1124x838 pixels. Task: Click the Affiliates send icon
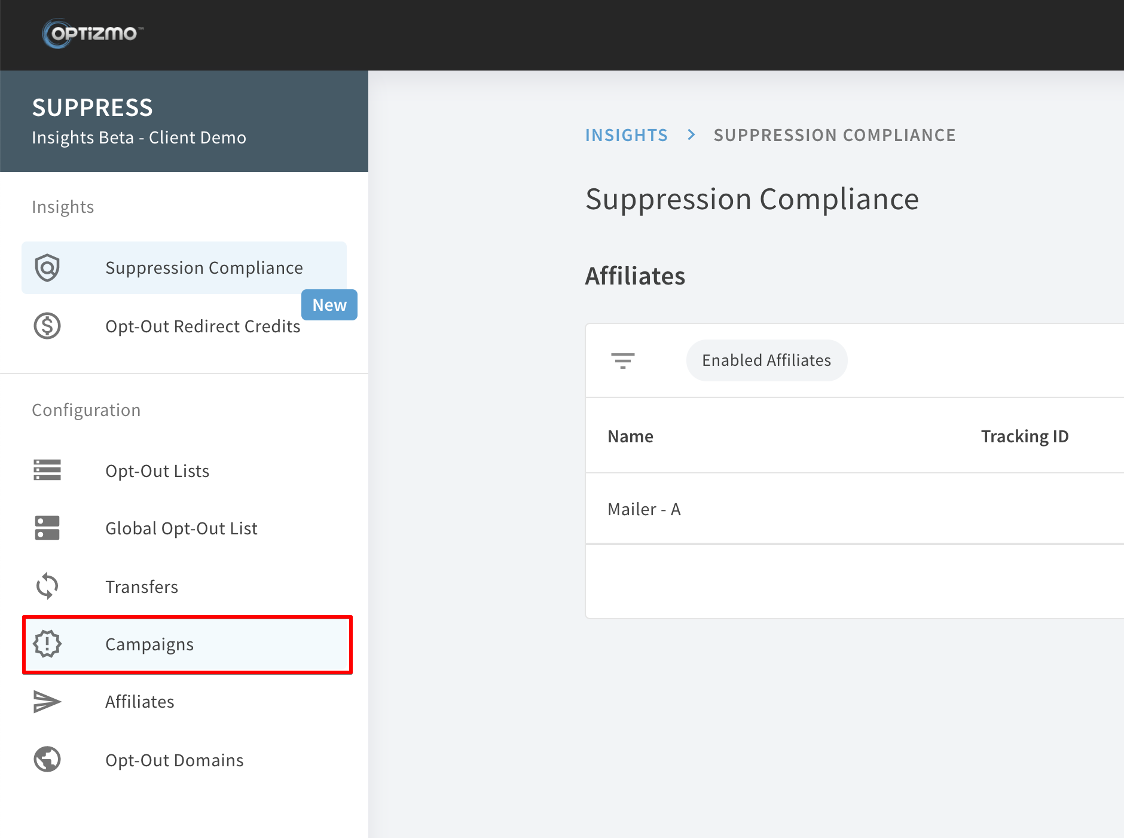pyautogui.click(x=47, y=702)
